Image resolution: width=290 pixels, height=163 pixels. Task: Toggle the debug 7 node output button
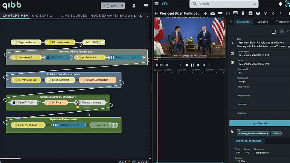[x=115, y=125]
